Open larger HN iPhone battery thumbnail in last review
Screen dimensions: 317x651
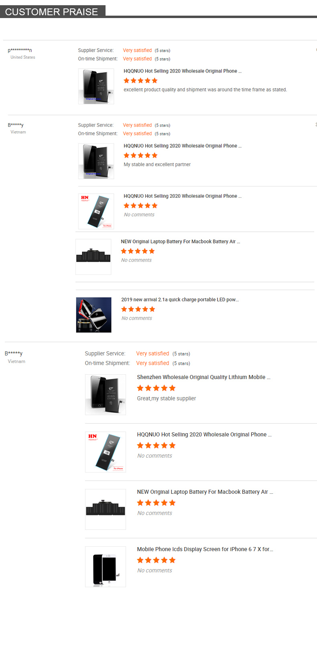coord(106,452)
